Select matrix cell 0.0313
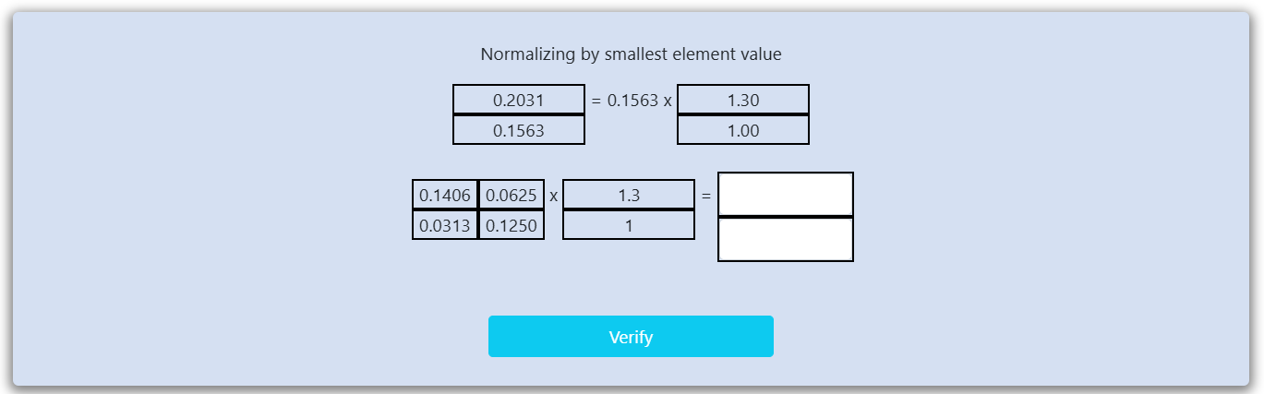 coord(445,225)
